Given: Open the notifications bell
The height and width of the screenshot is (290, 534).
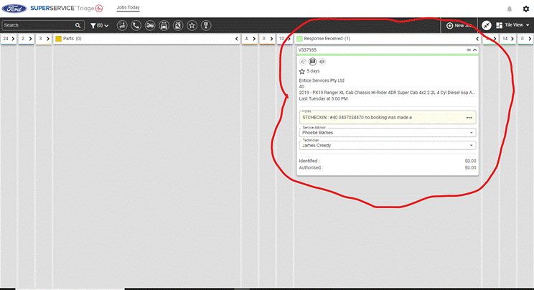Looking at the screenshot, I should pyautogui.click(x=509, y=9).
